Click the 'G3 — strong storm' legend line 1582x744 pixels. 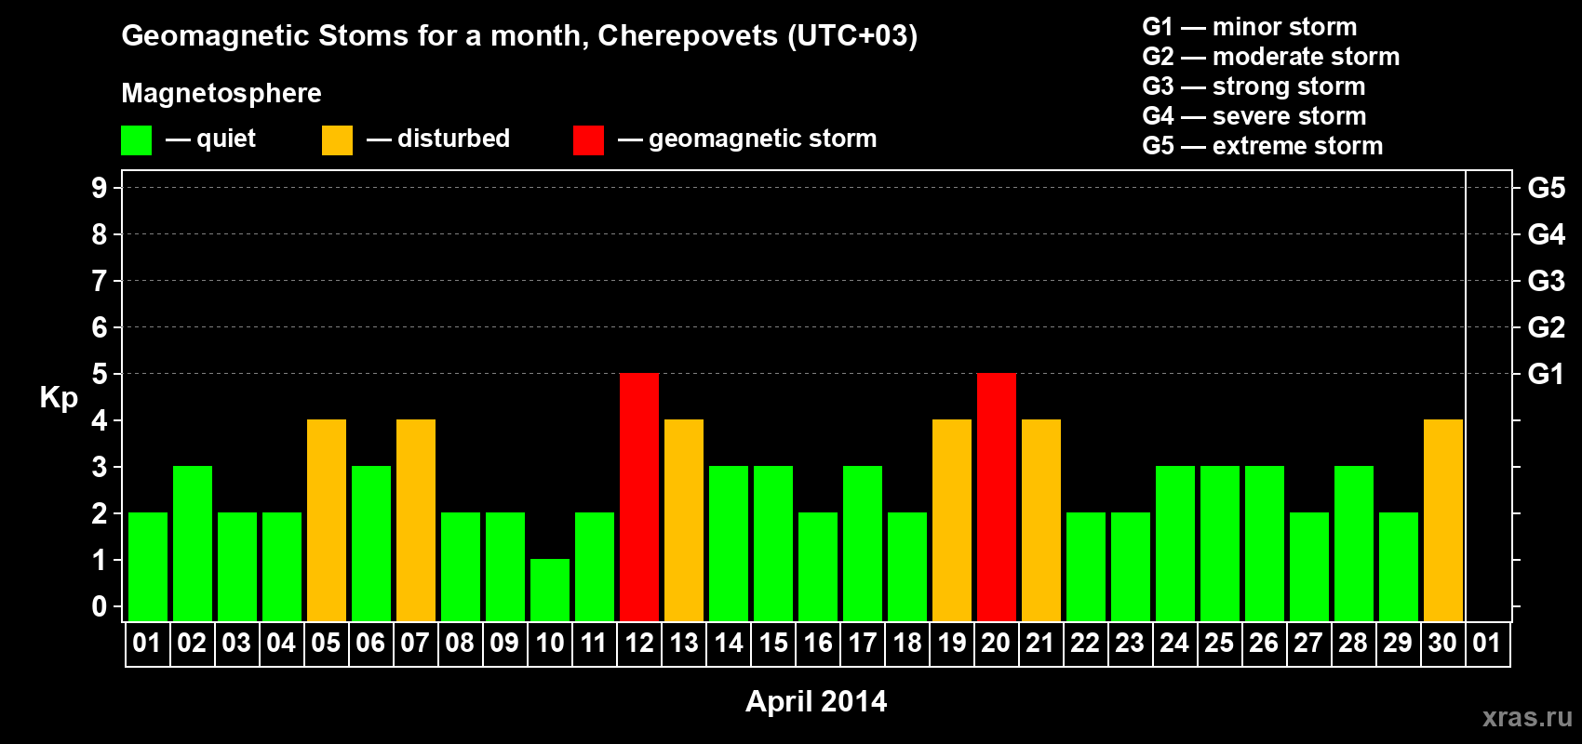(x=1254, y=86)
